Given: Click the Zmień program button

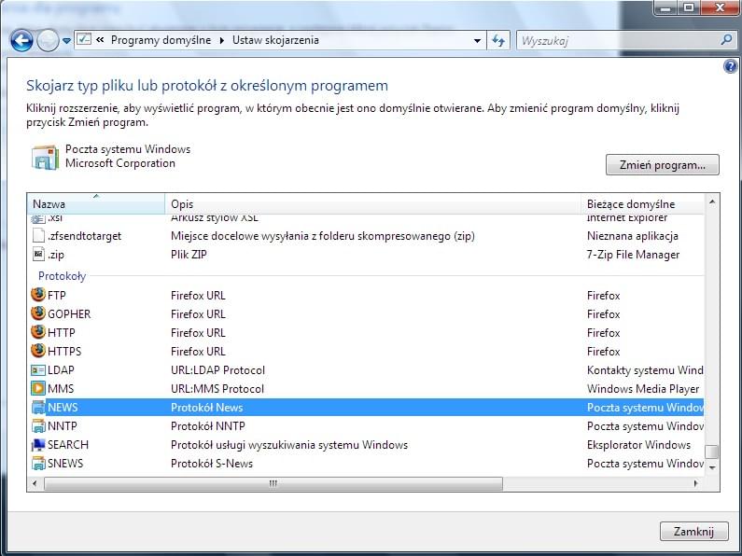Looking at the screenshot, I should tap(663, 165).
